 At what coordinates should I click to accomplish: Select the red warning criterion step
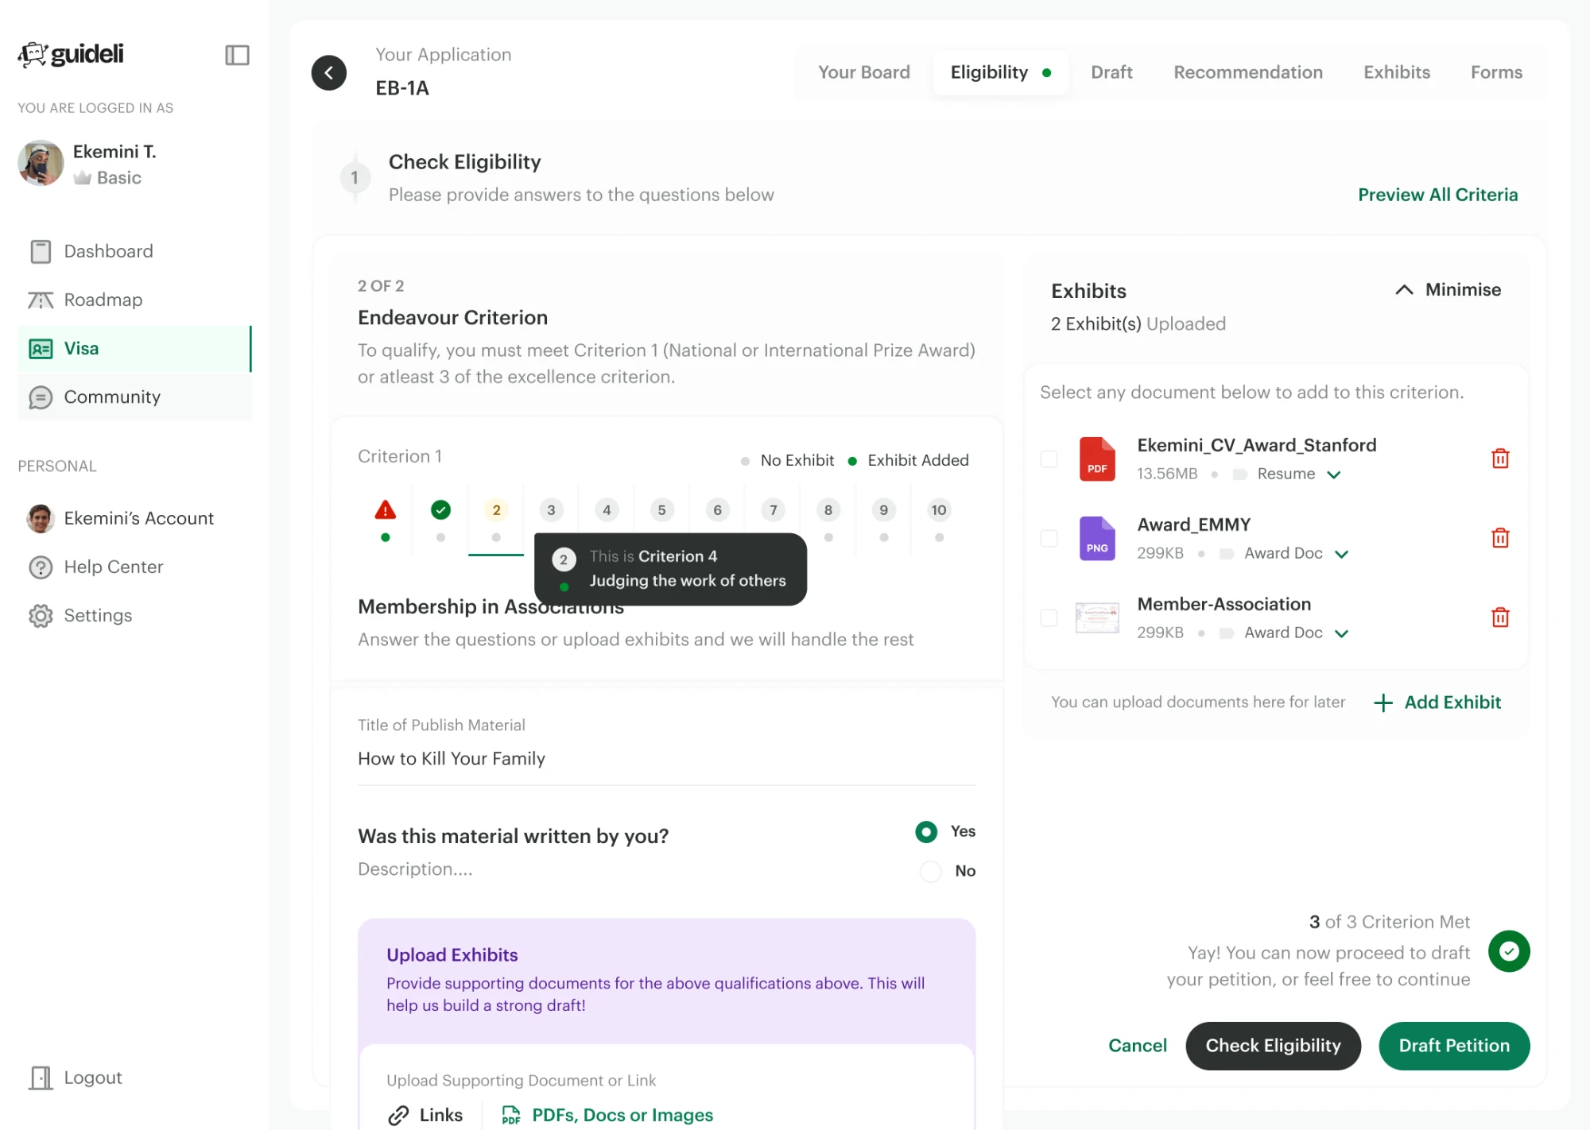point(386,510)
